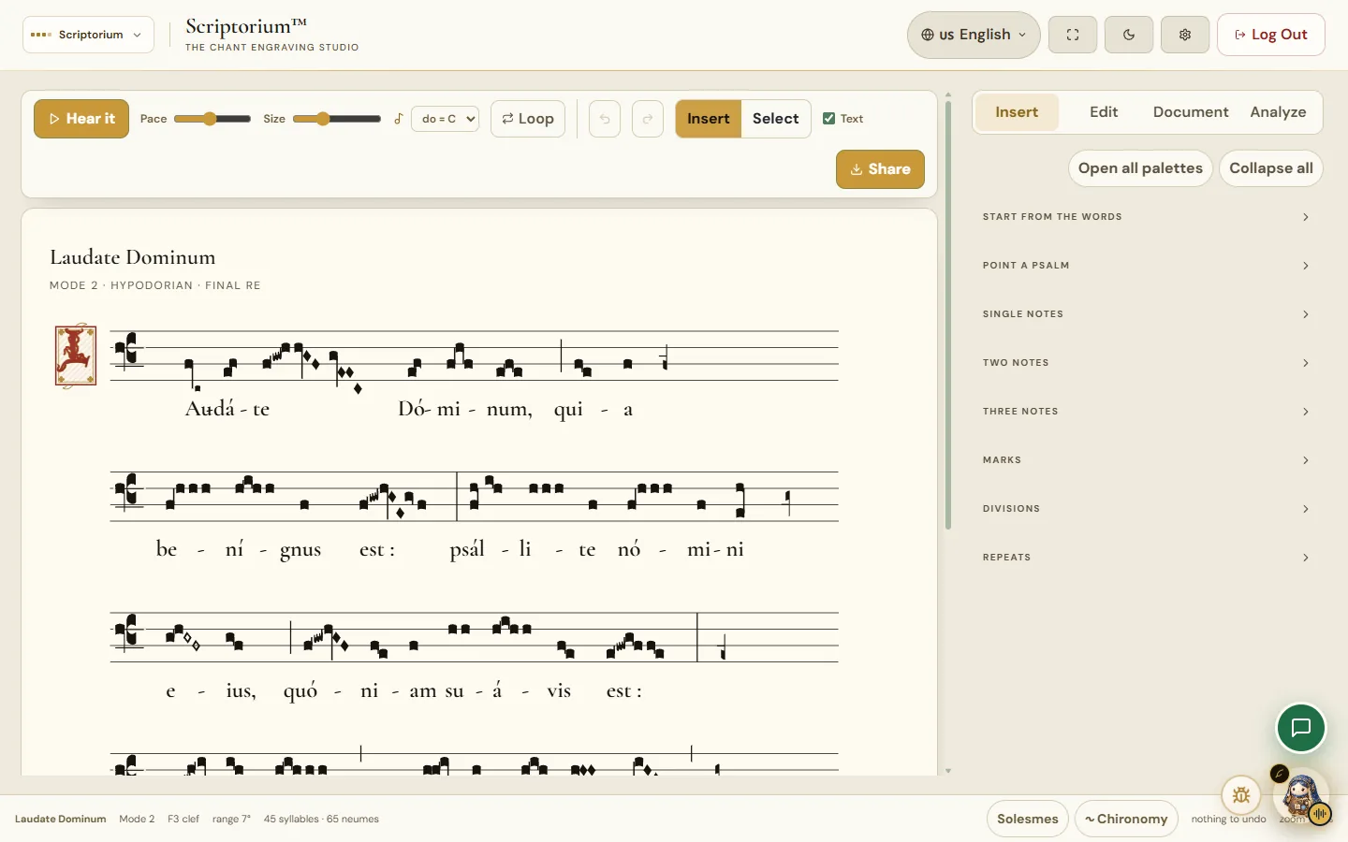The height and width of the screenshot is (842, 1348).
Task: Open the chat bubble button
Action: click(1301, 728)
